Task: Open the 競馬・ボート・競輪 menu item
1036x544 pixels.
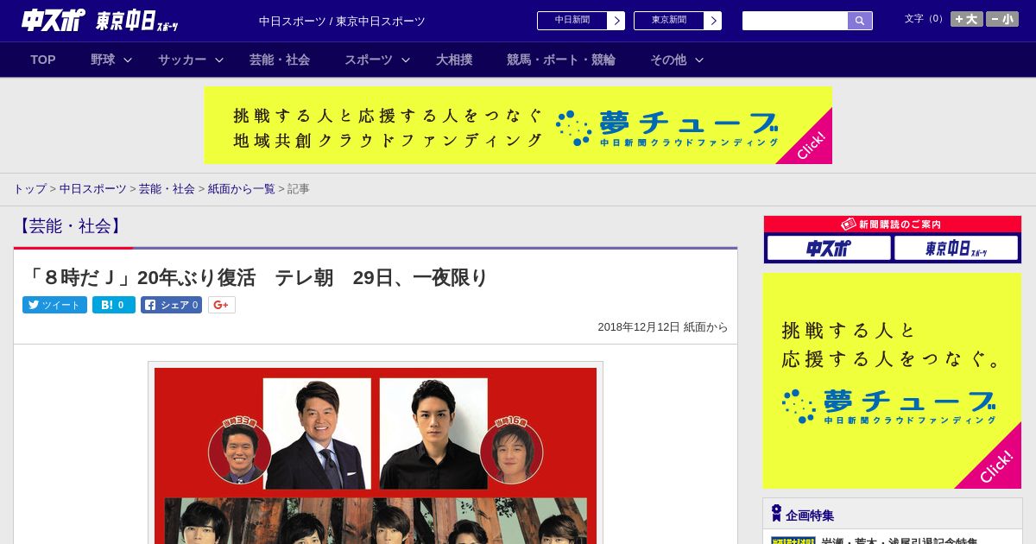Action: point(561,60)
